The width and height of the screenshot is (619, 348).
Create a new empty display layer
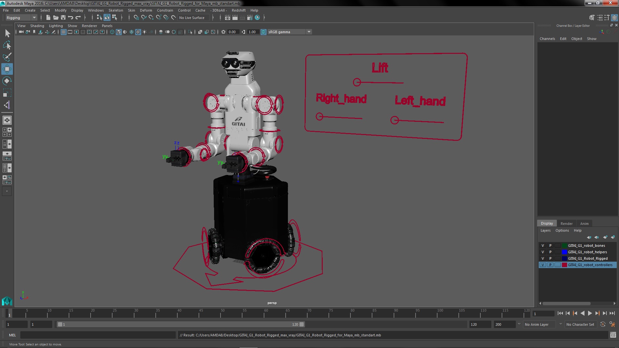(x=605, y=237)
